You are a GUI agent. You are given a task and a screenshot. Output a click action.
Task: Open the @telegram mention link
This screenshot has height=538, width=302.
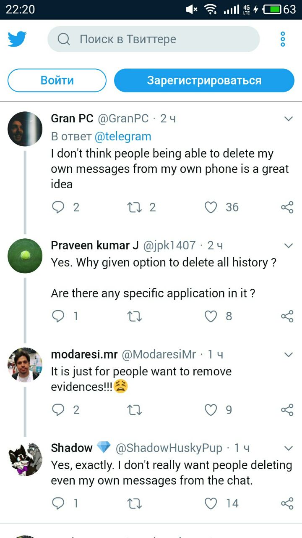[x=123, y=137]
